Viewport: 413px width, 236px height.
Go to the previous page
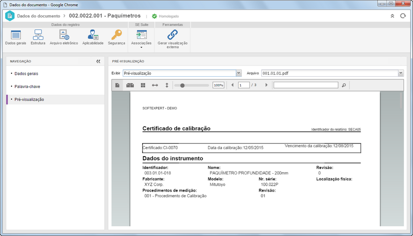pyautogui.click(x=232, y=85)
